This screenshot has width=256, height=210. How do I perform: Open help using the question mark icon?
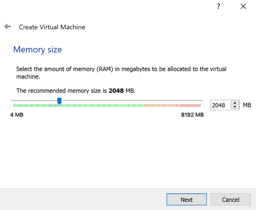tap(218, 6)
